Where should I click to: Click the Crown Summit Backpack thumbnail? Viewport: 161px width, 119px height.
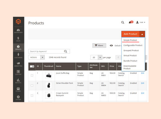(x=49, y=95)
